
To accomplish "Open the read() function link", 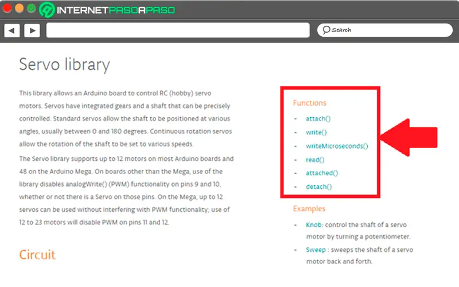I will (x=315, y=160).
